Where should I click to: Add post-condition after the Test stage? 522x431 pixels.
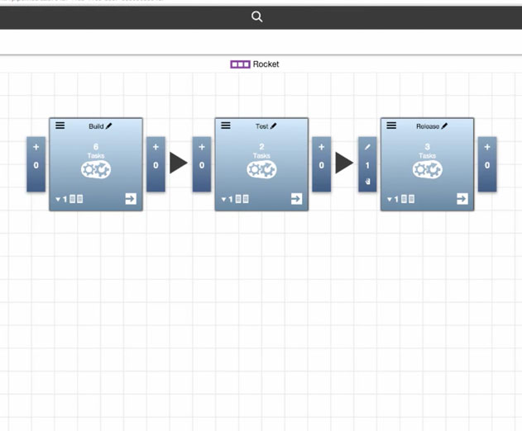(321, 147)
